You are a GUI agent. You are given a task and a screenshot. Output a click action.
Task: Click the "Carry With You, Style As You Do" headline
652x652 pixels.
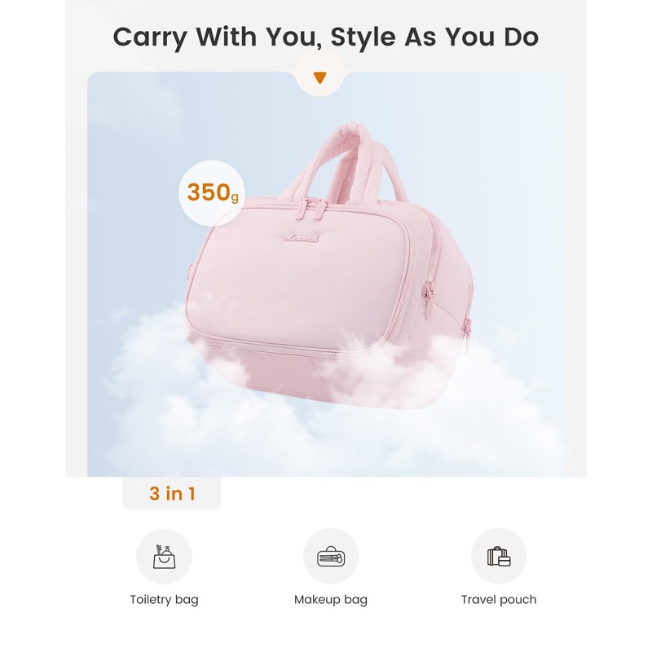coord(325,37)
